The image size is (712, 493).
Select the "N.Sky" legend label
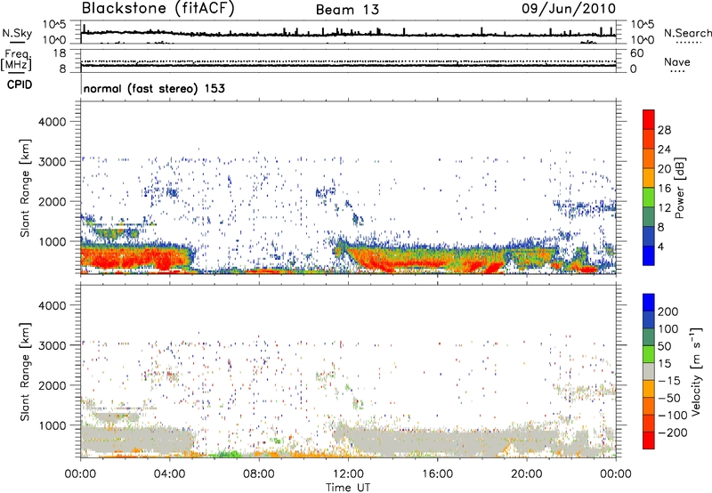point(17,33)
